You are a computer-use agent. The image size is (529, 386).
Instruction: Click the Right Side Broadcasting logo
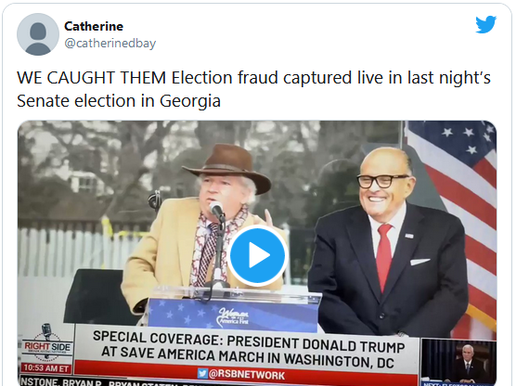point(46,343)
